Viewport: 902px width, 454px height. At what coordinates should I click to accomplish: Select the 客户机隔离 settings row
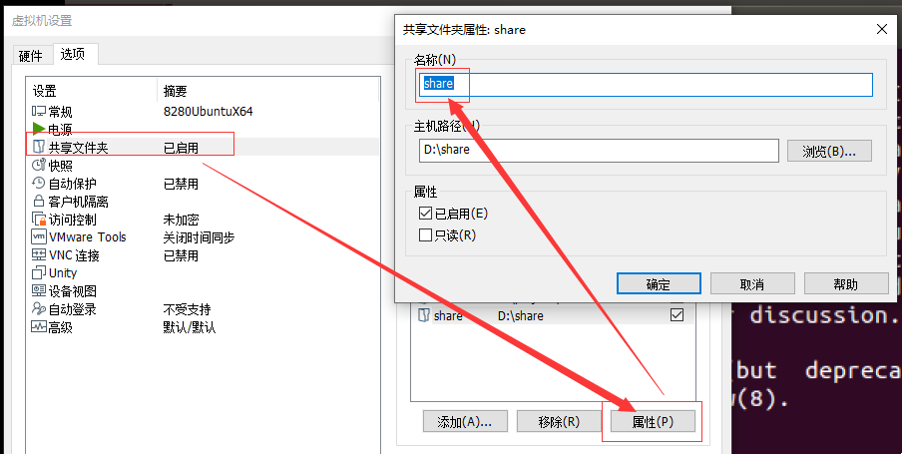tap(205, 202)
